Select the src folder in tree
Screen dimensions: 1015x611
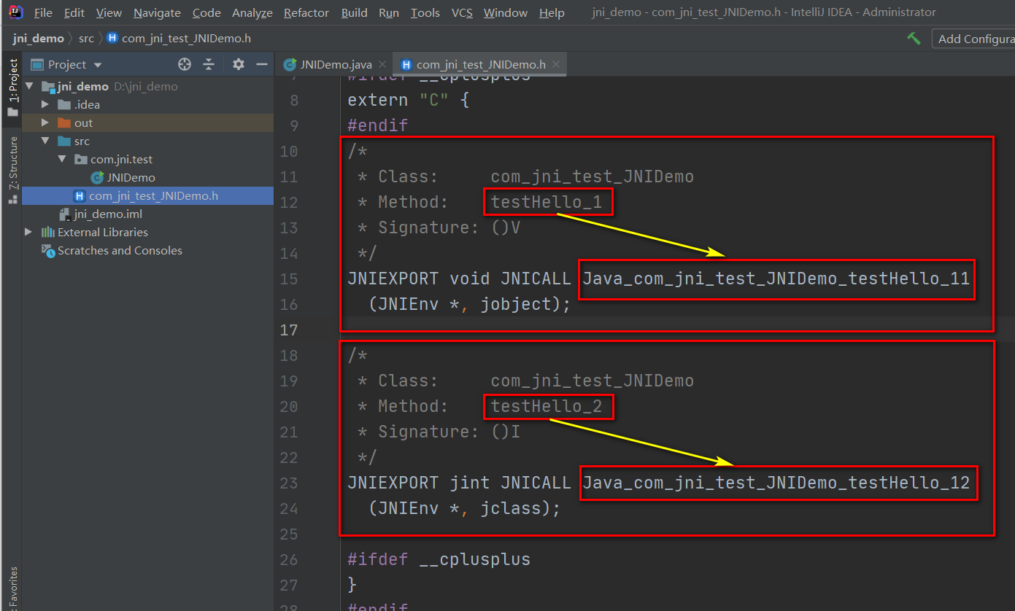(82, 141)
